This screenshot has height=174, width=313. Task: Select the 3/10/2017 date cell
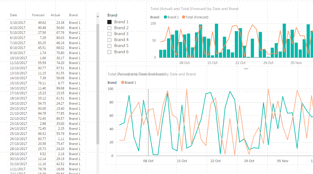coord(18,23)
